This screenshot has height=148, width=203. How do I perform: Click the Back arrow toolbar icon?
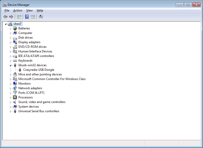[5, 17]
